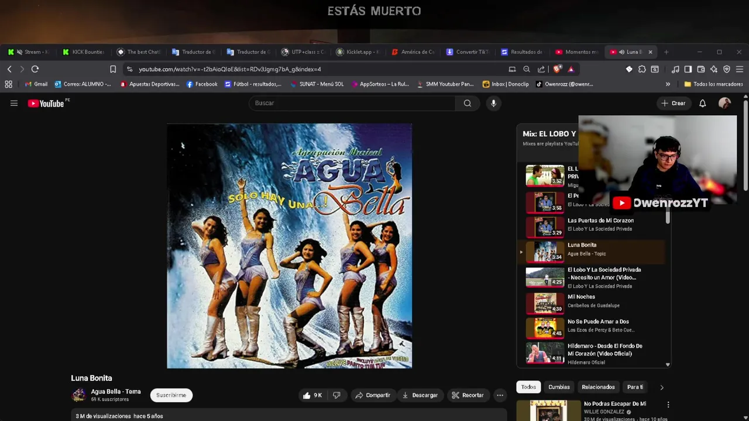
Task: Select the Para ti filter chip
Action: (635, 387)
